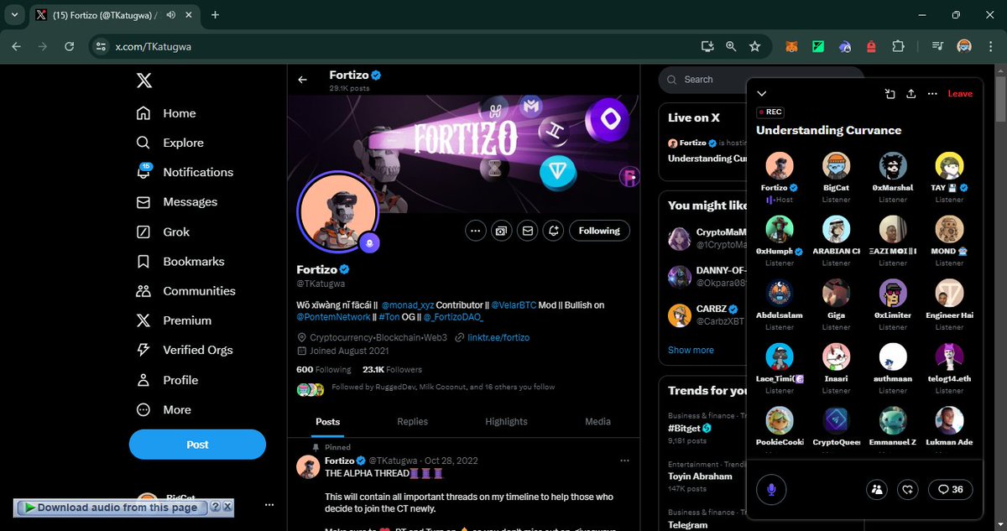Open the X logo home icon
The image size is (1007, 531).
click(x=144, y=81)
